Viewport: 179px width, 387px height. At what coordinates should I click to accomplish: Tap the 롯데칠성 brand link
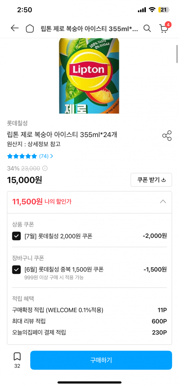pyautogui.click(x=17, y=123)
